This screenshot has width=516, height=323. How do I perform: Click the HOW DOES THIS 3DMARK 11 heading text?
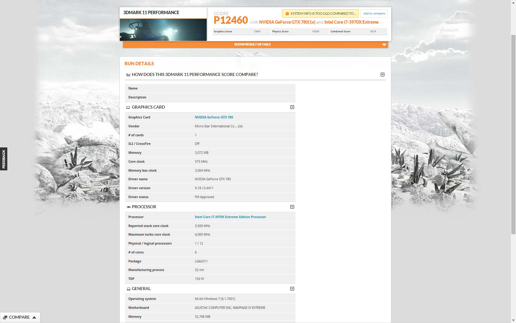point(195,74)
